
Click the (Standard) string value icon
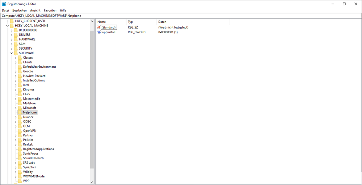point(99,28)
